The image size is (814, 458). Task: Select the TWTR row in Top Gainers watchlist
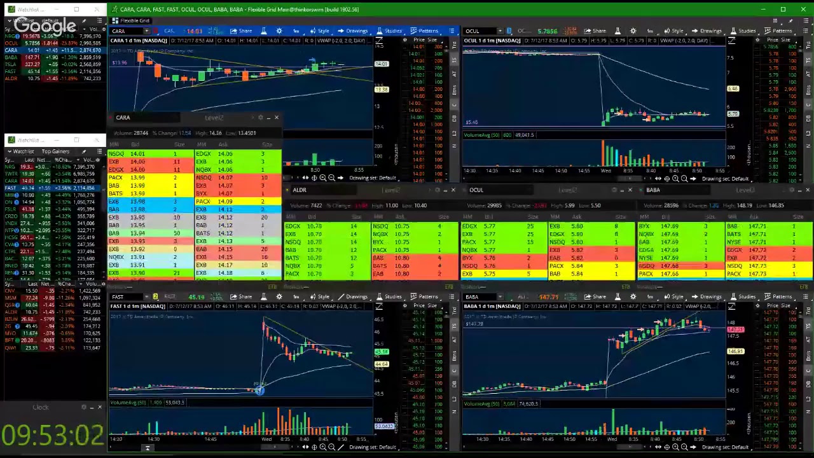click(52, 174)
